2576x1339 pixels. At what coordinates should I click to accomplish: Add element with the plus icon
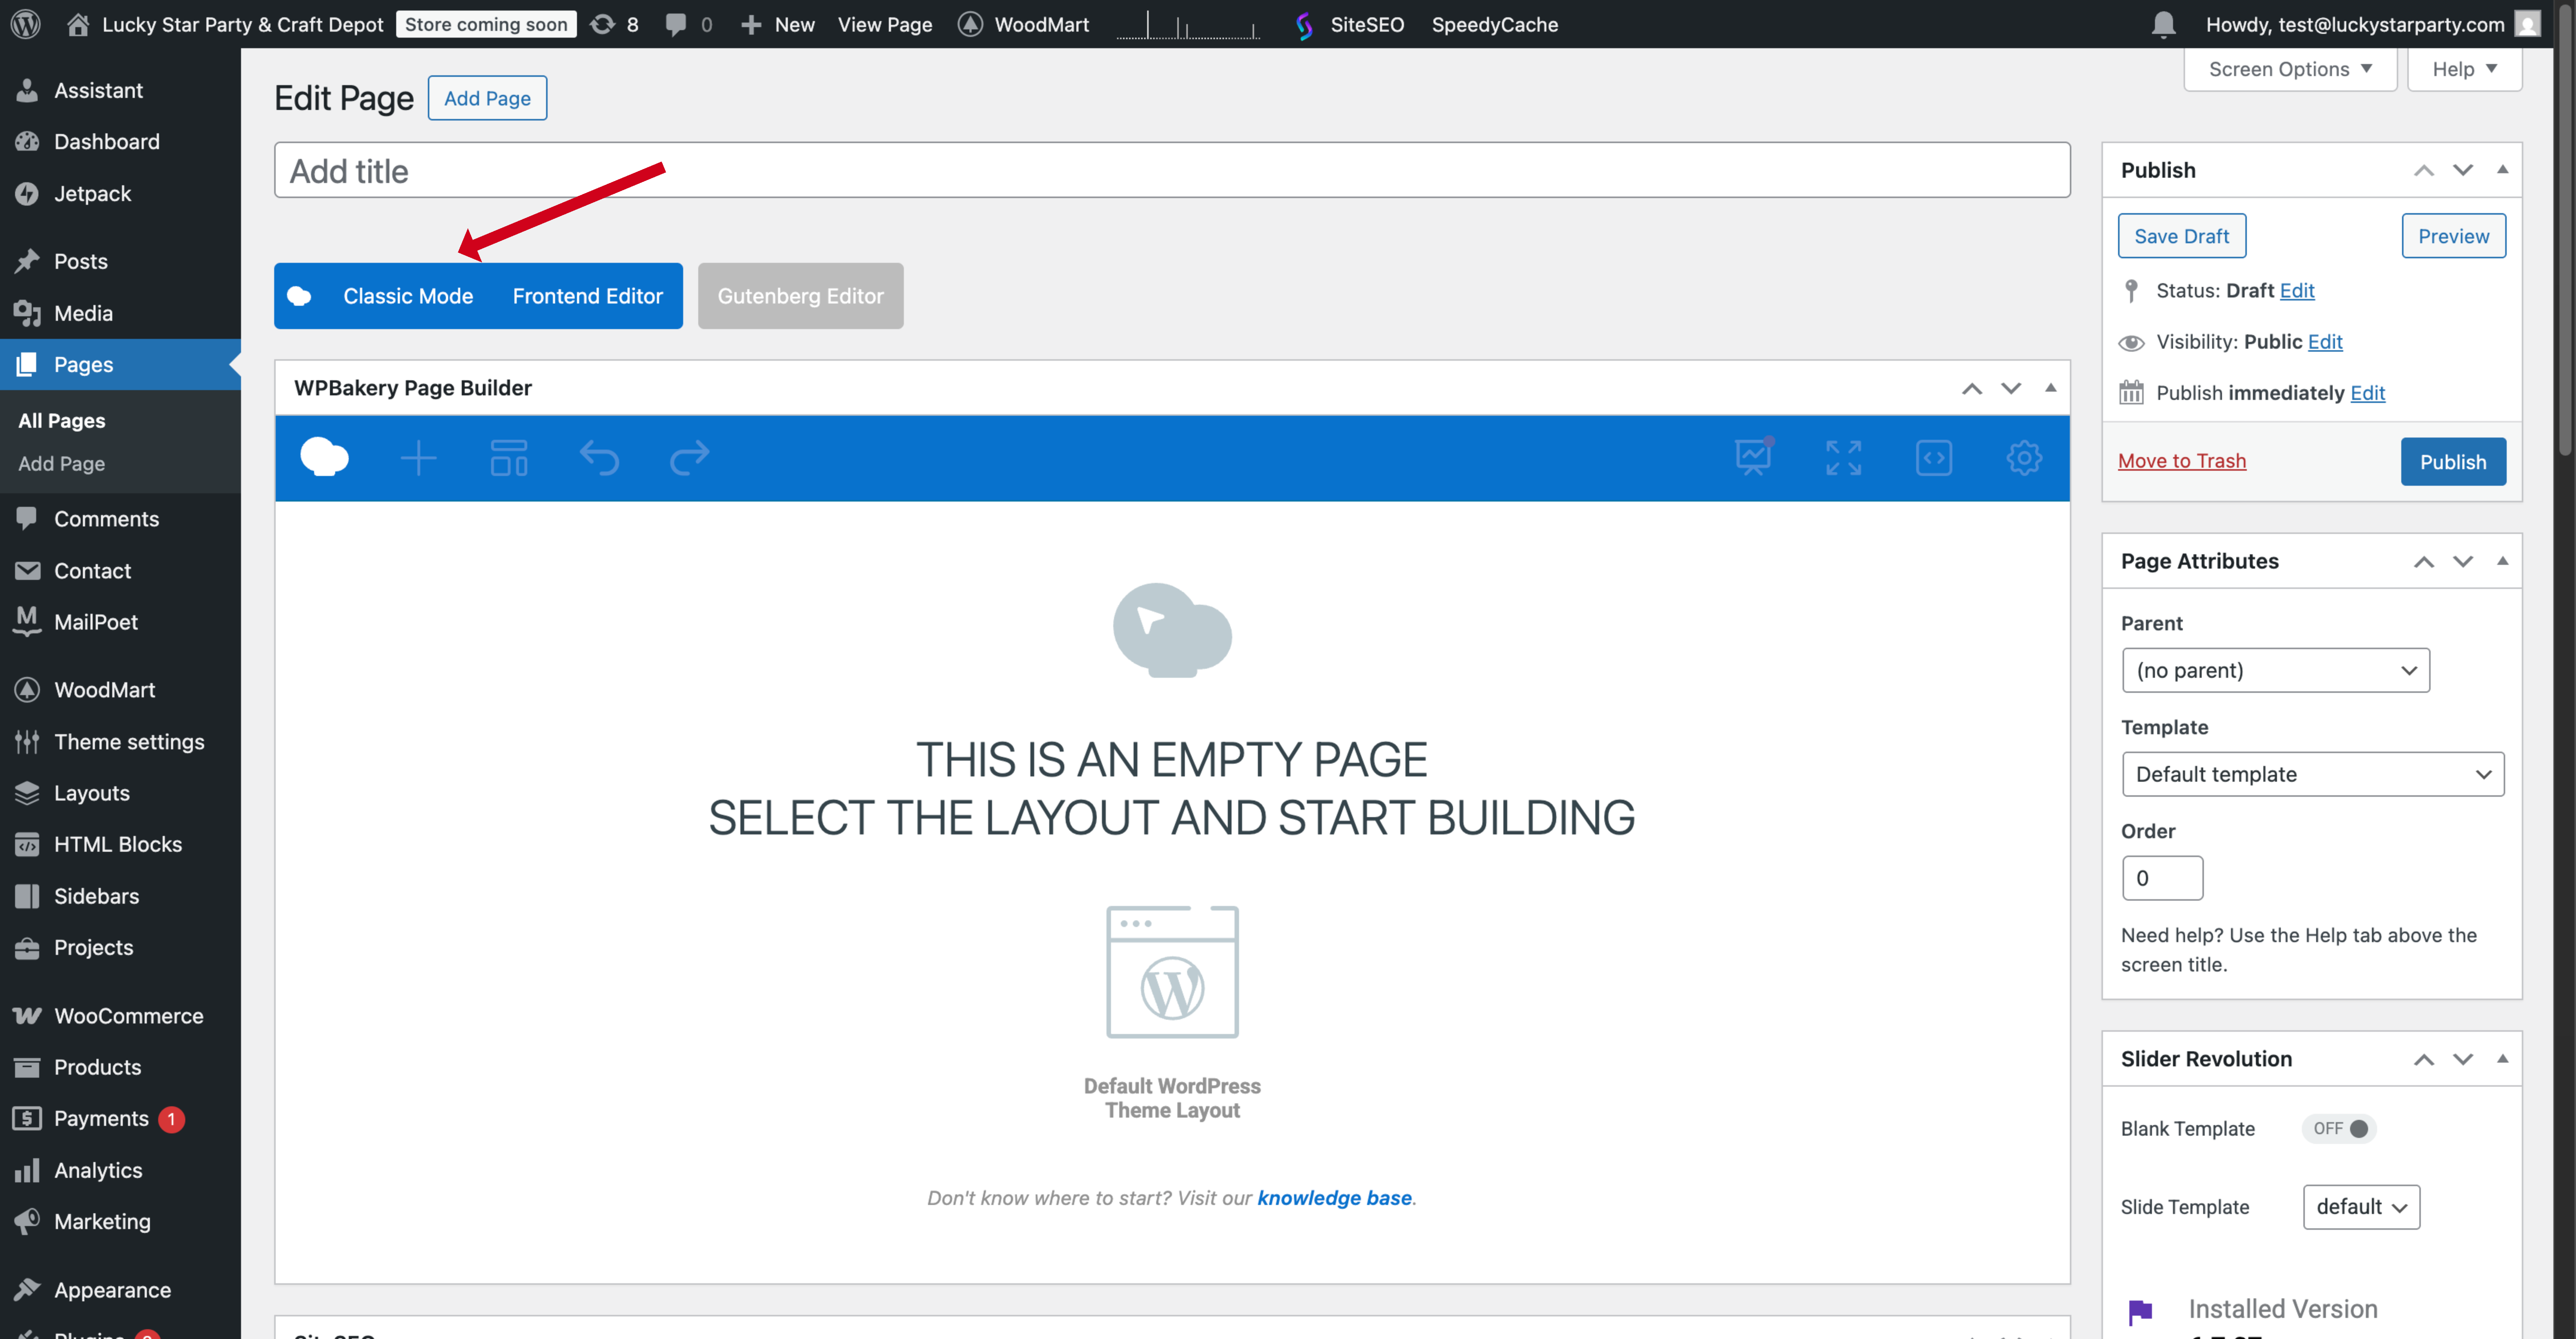pyautogui.click(x=418, y=458)
